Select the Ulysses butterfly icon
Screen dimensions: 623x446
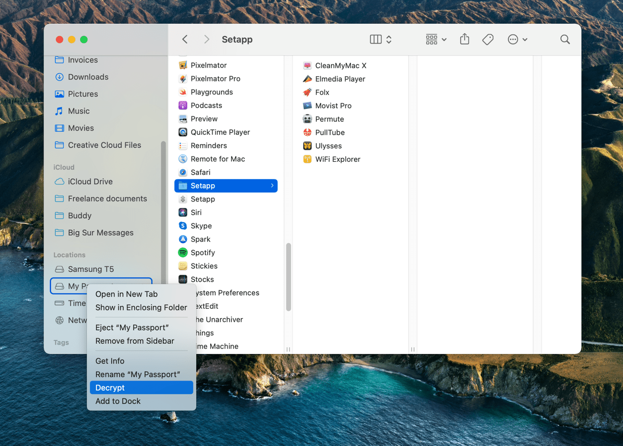[308, 146]
